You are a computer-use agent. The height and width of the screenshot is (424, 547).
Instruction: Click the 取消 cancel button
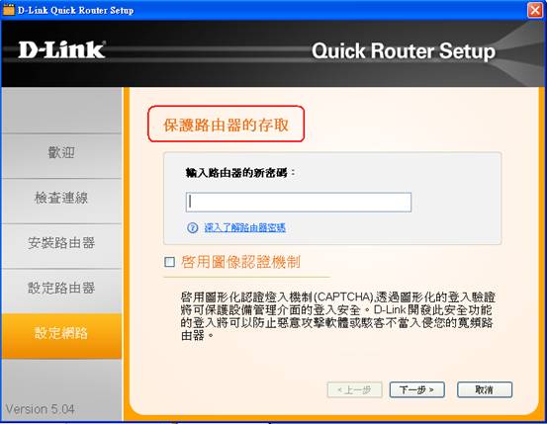[485, 389]
